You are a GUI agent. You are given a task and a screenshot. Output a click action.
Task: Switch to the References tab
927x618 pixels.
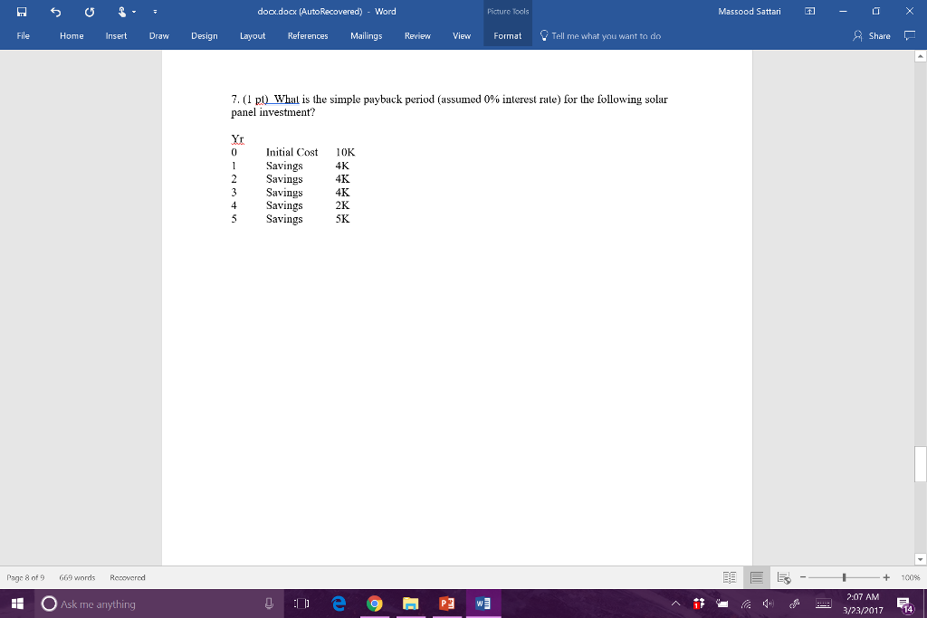tap(308, 36)
